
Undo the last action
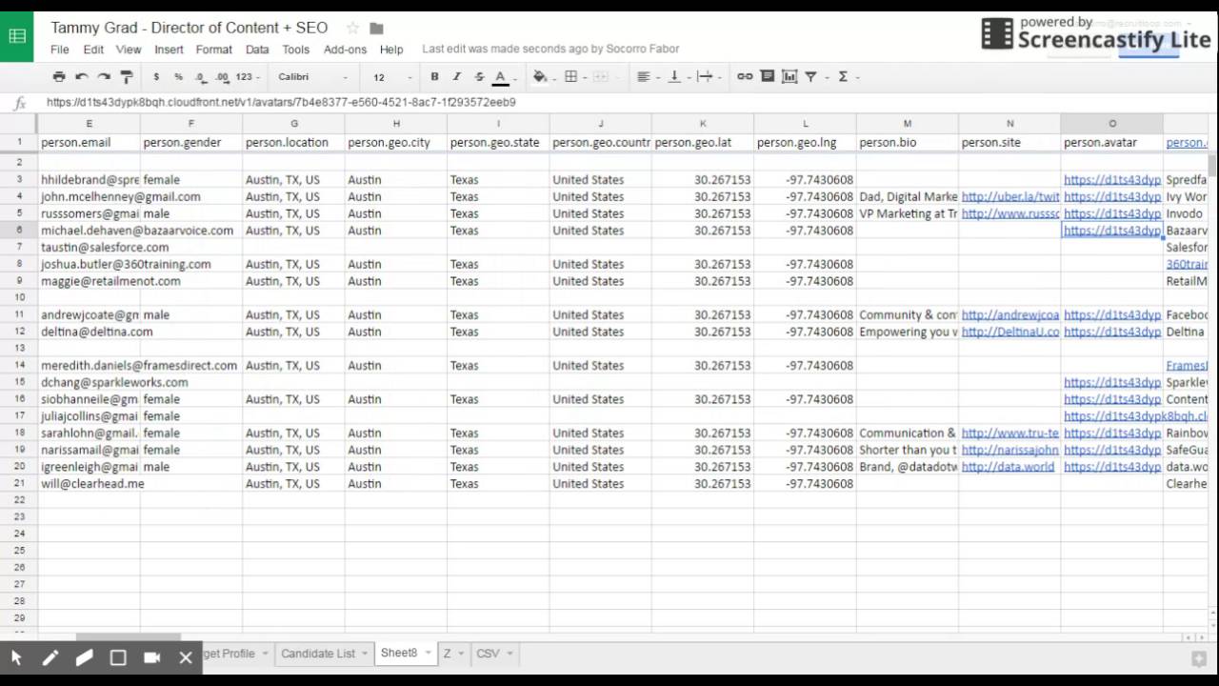pyautogui.click(x=82, y=76)
